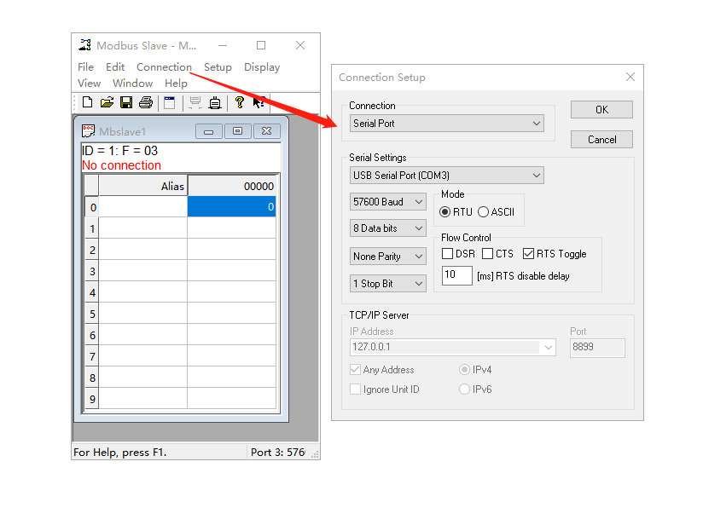Open the Connection type Serial Port dropdown

(446, 124)
